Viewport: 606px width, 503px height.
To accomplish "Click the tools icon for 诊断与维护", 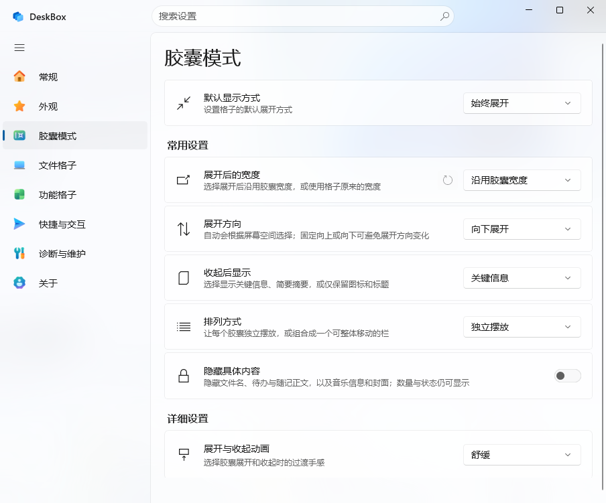I will coord(19,253).
